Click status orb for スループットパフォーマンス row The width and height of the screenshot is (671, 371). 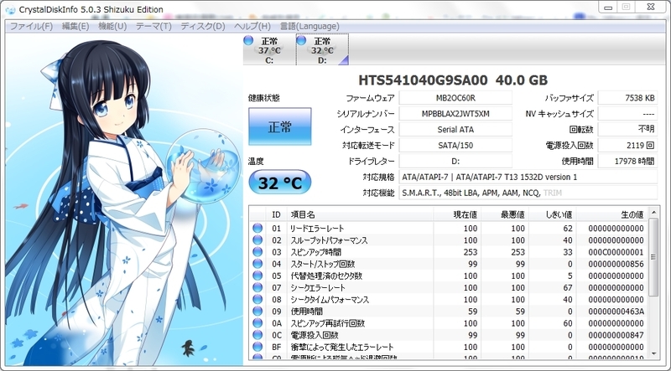[x=257, y=240]
